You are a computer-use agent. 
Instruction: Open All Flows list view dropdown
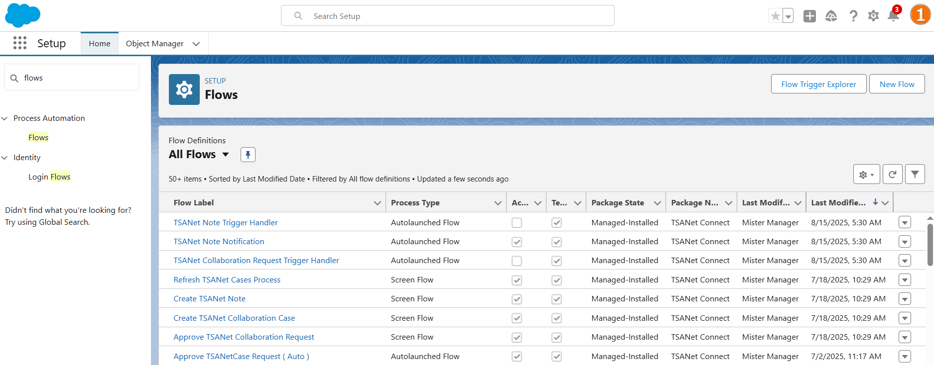(x=225, y=155)
